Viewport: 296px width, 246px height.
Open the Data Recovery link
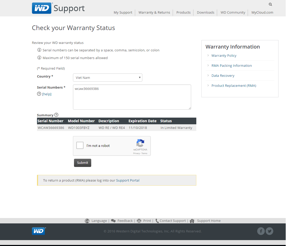coord(223,75)
